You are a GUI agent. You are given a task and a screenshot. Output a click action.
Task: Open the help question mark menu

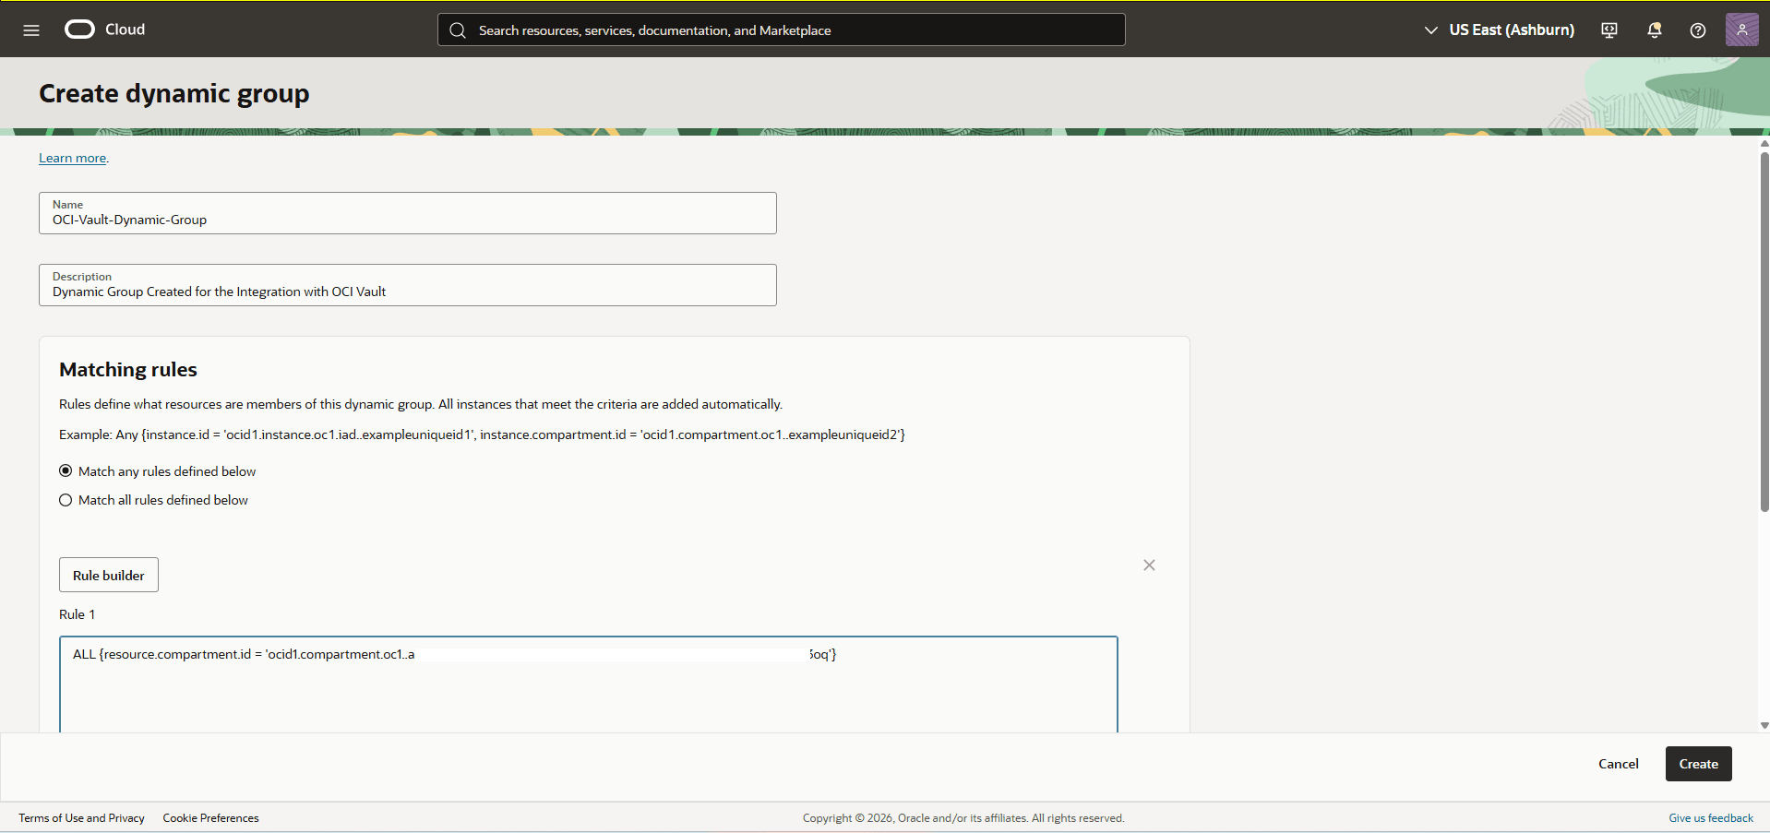(x=1698, y=30)
